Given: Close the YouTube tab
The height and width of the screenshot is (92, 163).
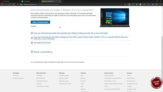Looking at the screenshot, I should coord(19,1).
